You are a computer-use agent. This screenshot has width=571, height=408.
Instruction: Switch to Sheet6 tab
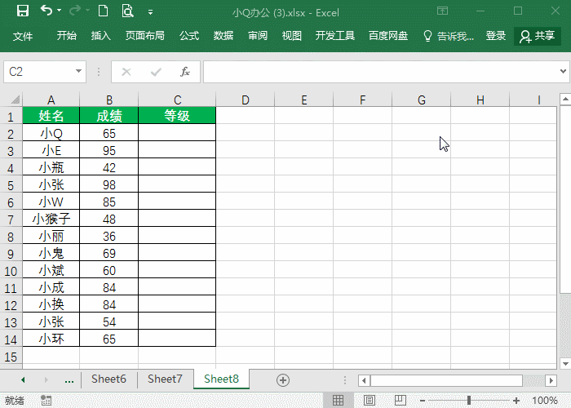(108, 379)
